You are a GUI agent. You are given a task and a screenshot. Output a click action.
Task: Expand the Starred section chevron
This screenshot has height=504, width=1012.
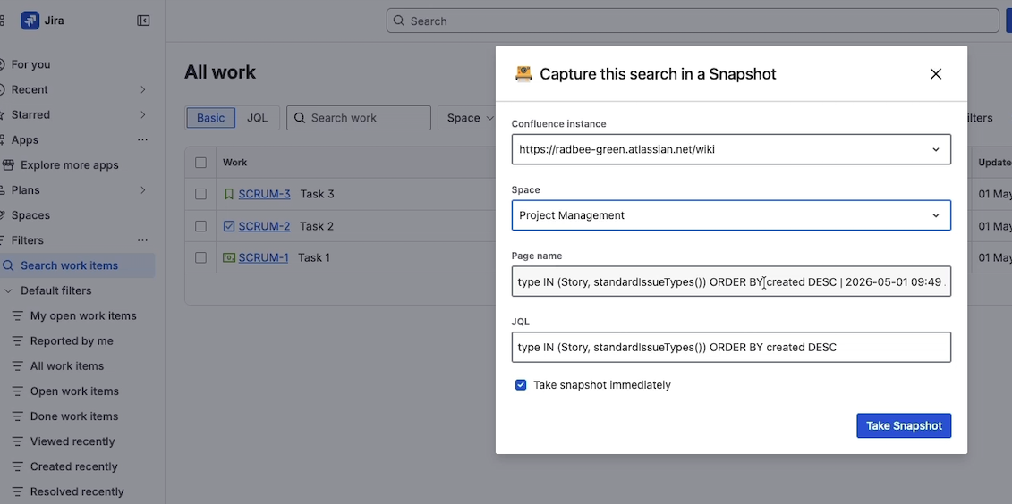(x=142, y=114)
